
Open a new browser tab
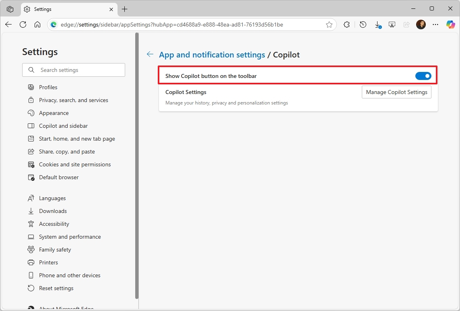tap(125, 9)
